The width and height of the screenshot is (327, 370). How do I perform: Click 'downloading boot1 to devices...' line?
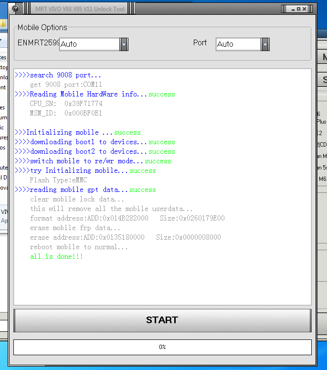tap(95, 142)
